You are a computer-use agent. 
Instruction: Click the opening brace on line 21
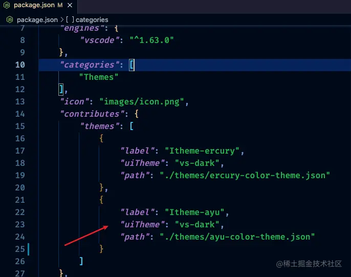coord(101,200)
